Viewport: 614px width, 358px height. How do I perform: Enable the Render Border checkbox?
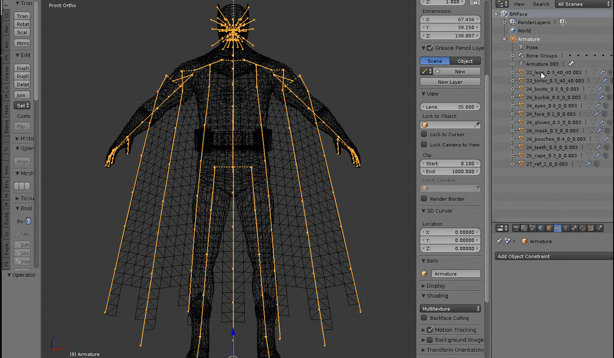(424, 199)
